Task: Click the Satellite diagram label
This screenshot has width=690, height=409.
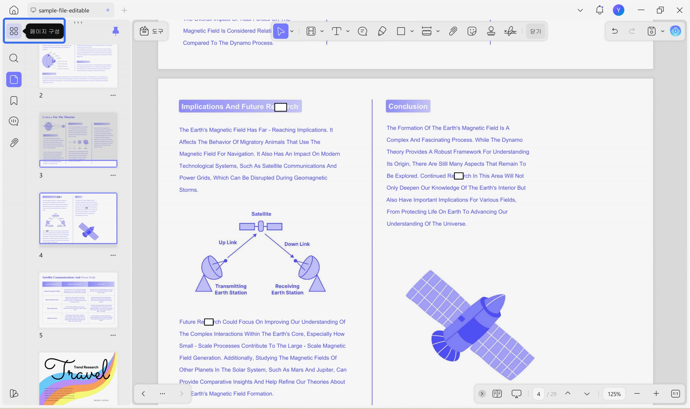Action: click(261, 214)
